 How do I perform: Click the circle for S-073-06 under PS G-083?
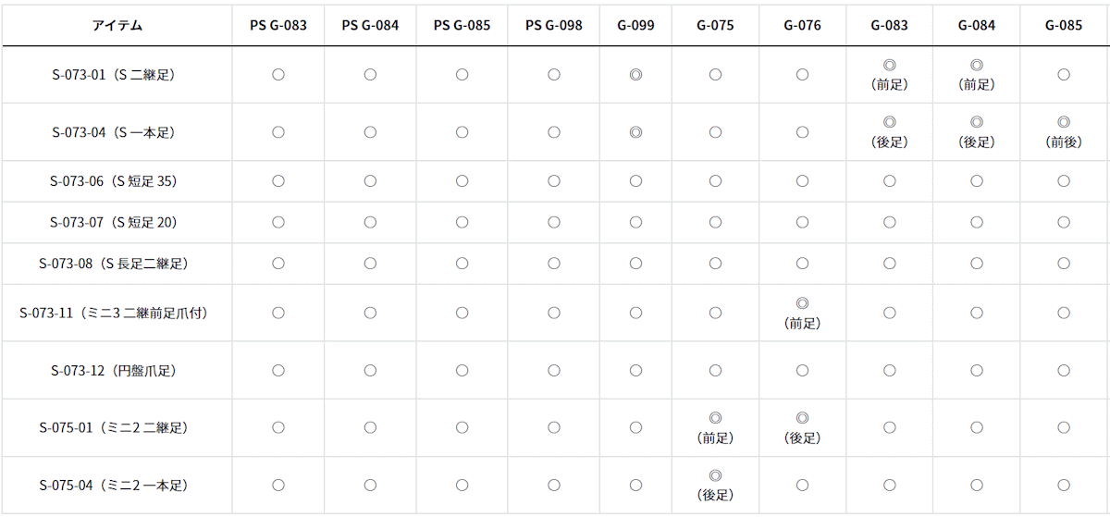(x=277, y=181)
